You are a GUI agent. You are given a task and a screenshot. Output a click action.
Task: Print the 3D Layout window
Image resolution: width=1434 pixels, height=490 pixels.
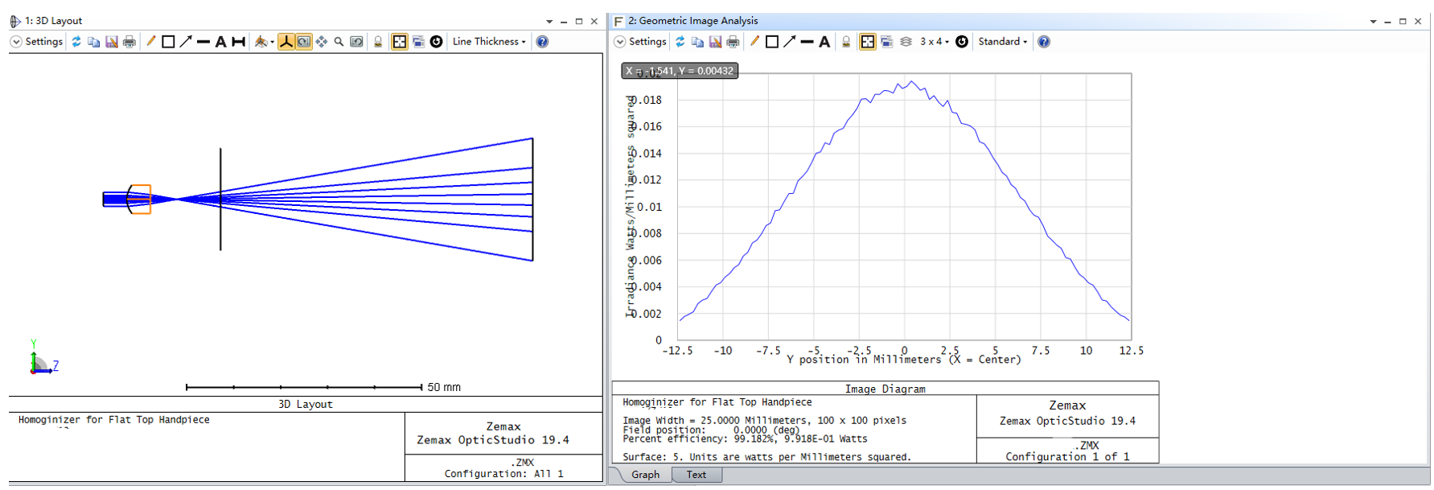[x=129, y=42]
